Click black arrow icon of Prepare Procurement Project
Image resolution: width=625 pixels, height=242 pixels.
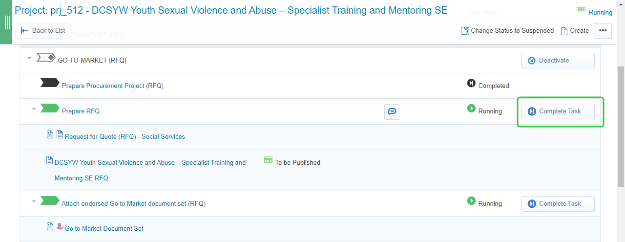(x=50, y=83)
